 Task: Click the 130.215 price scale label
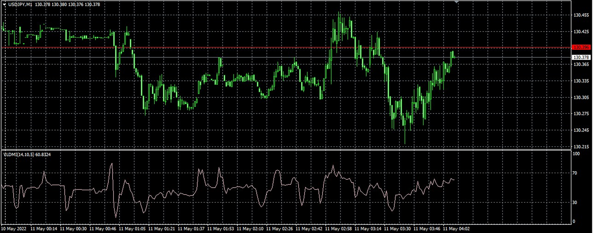581,147
